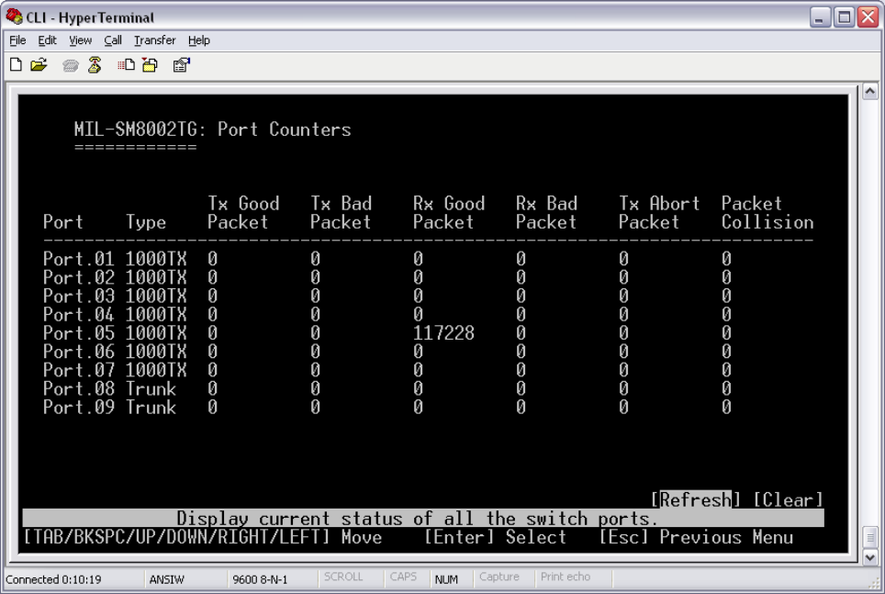Open the Call menu
The height and width of the screenshot is (594, 885).
point(113,40)
